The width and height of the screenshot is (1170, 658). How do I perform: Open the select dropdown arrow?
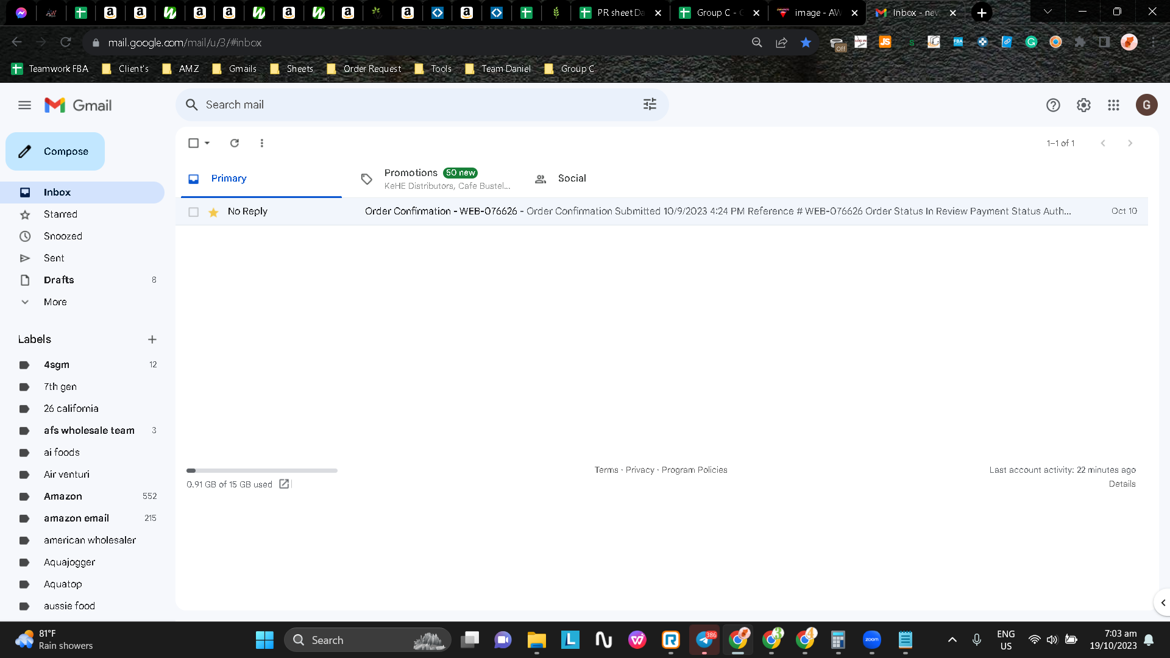click(x=207, y=143)
